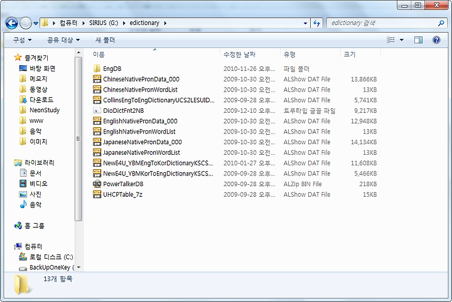The height and width of the screenshot is (302, 452).
Task: Click the search magnifier icon
Action: (441, 23)
